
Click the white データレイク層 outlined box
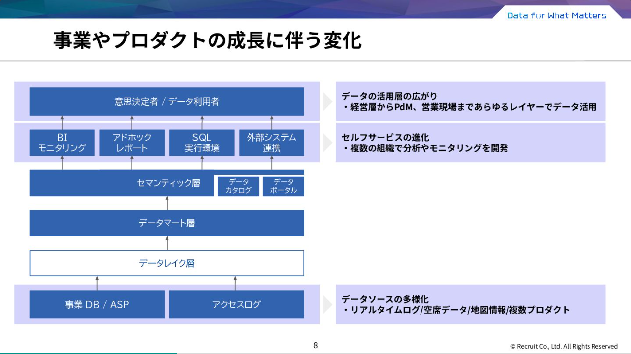pos(167,263)
